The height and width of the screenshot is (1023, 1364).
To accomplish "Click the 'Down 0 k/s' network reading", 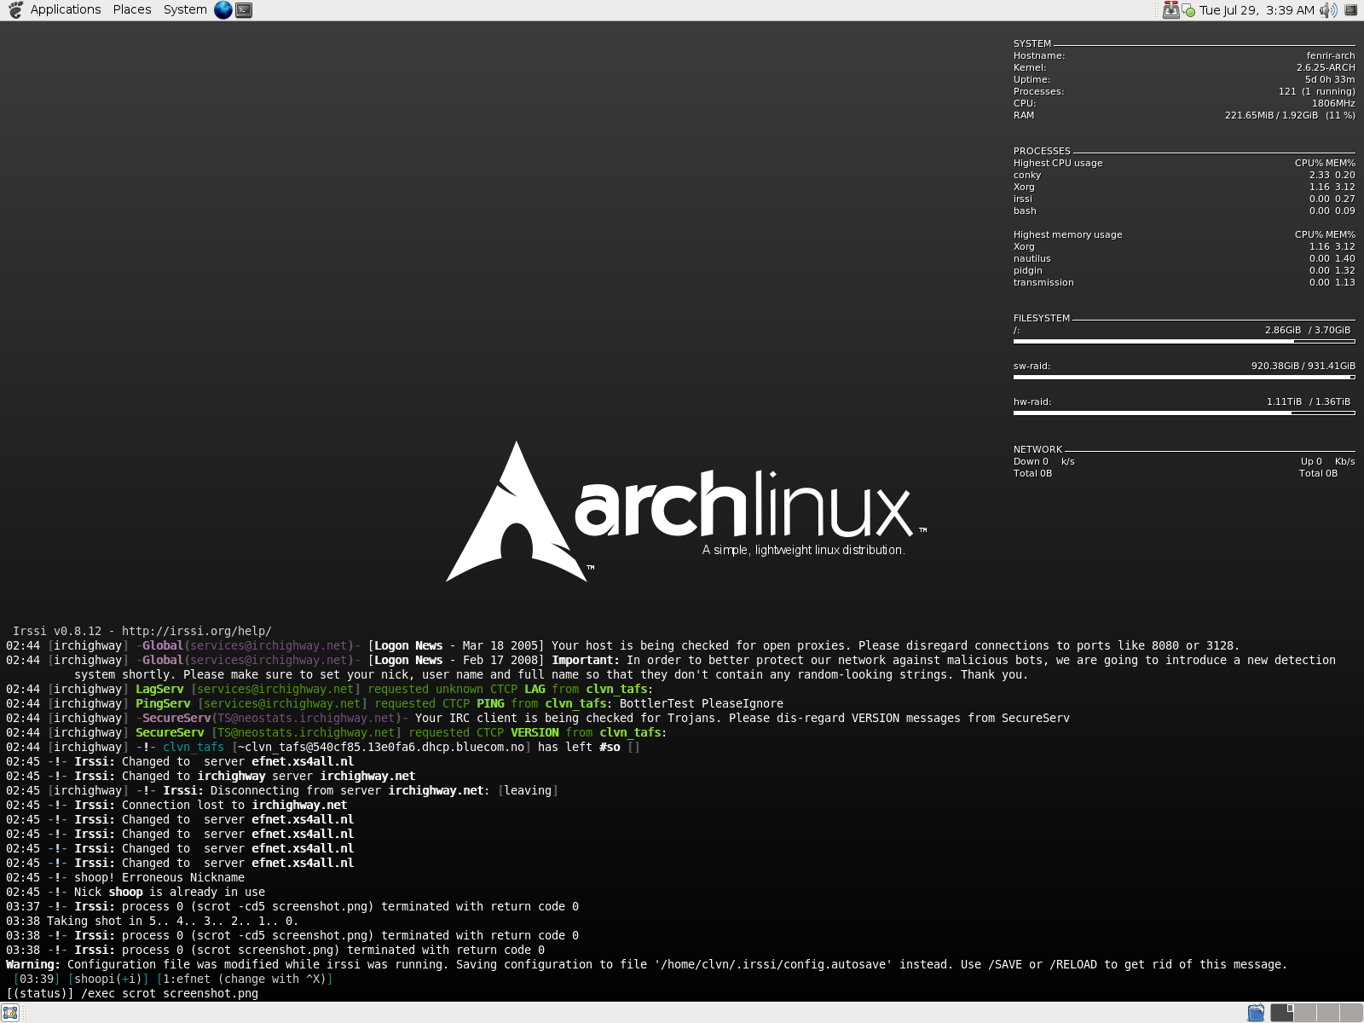I will click(1043, 461).
